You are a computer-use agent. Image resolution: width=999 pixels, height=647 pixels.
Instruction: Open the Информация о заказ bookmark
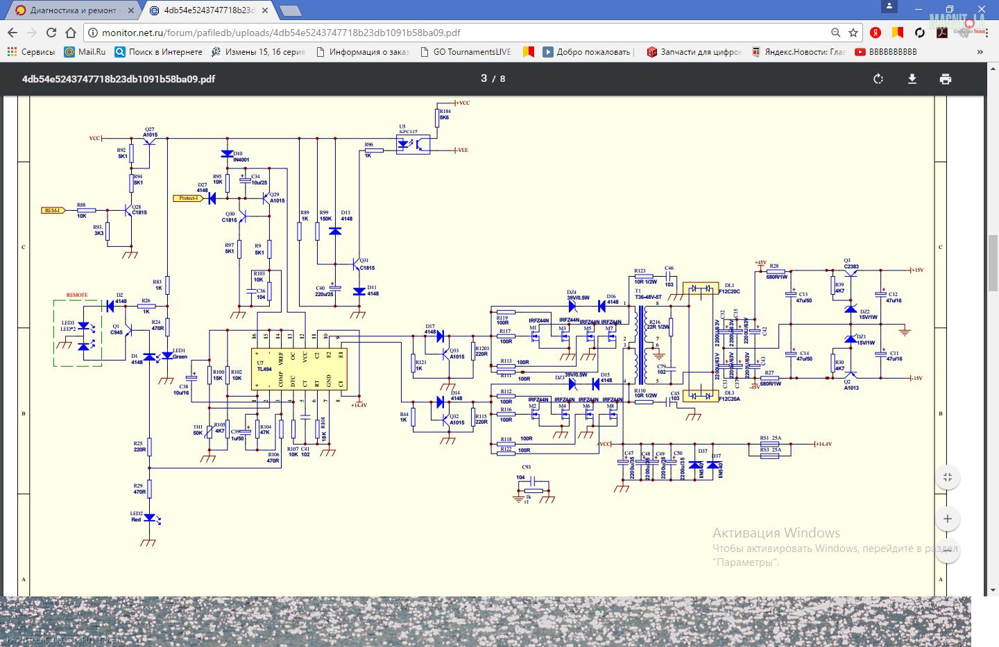[361, 52]
